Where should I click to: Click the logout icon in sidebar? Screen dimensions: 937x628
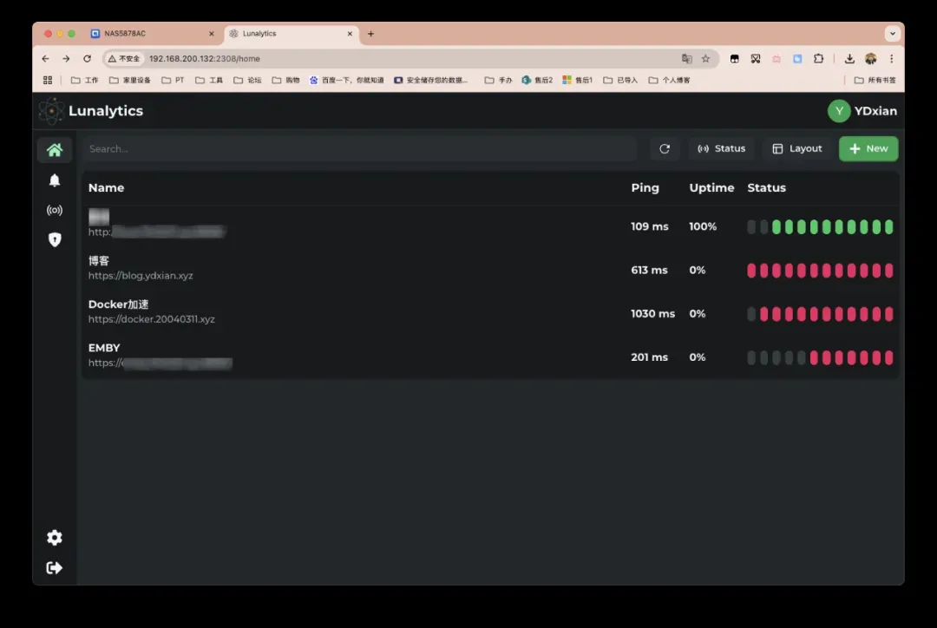point(55,567)
